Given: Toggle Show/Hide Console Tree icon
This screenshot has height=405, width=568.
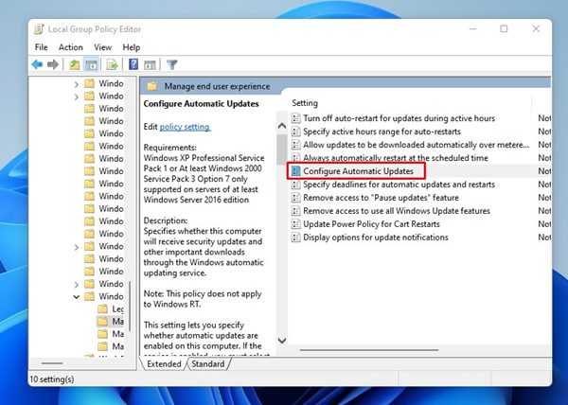Looking at the screenshot, I should click(91, 64).
